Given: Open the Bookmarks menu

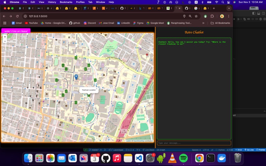Looking at the screenshot, I should [x=66, y=2].
